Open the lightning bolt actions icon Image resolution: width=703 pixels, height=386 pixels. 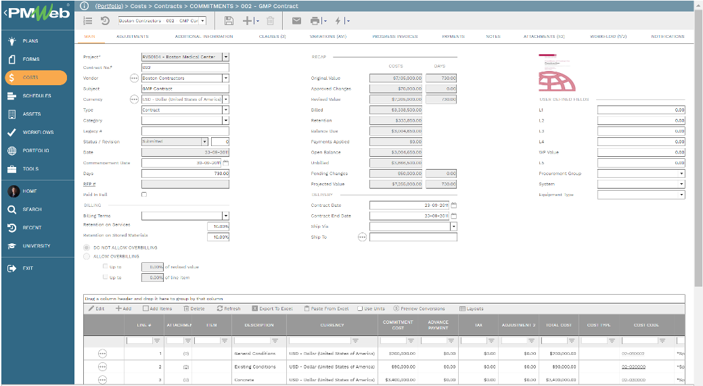pos(338,20)
